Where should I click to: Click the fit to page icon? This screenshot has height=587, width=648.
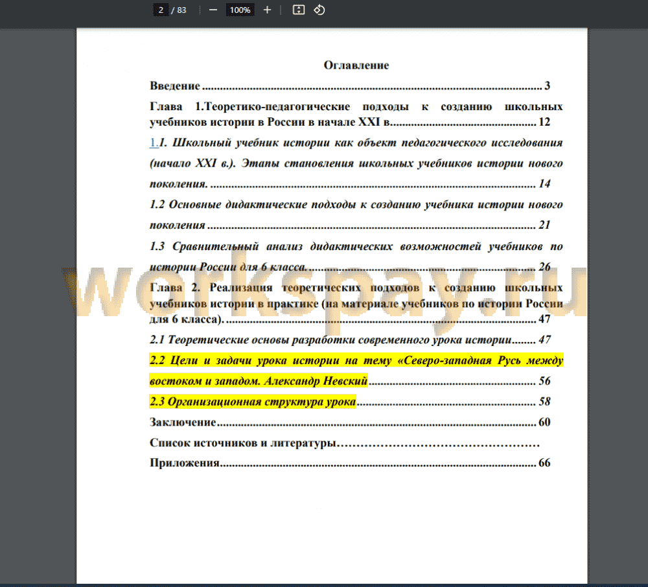298,10
